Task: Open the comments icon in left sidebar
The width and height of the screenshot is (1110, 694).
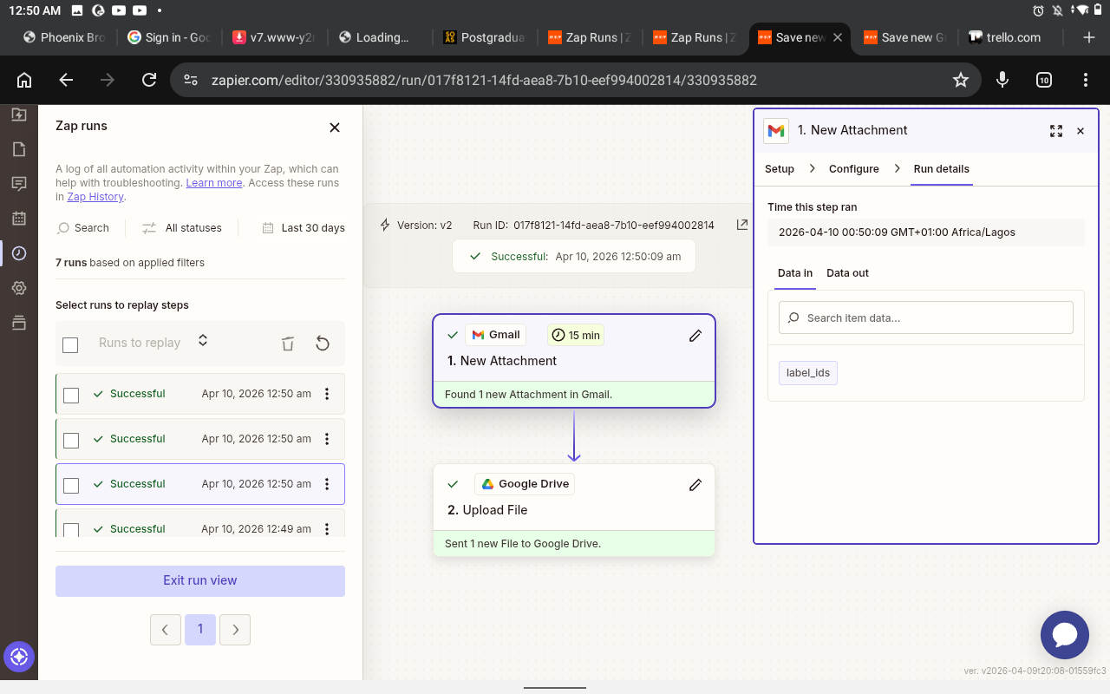Action: [x=19, y=183]
